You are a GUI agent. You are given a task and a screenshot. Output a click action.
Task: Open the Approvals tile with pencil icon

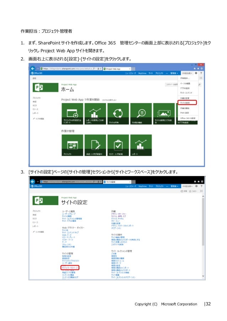coord(95,145)
